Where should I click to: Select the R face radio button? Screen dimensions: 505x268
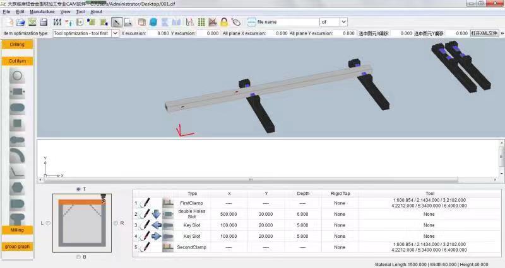115,223
